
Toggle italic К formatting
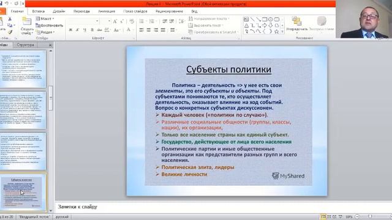point(78,30)
